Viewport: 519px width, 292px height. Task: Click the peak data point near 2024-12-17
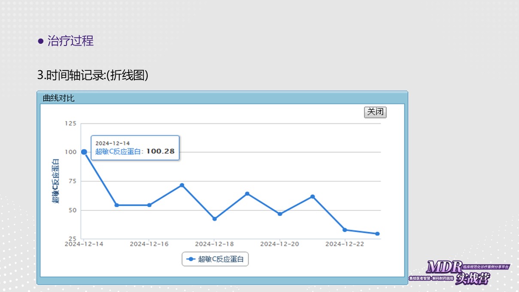pos(182,185)
